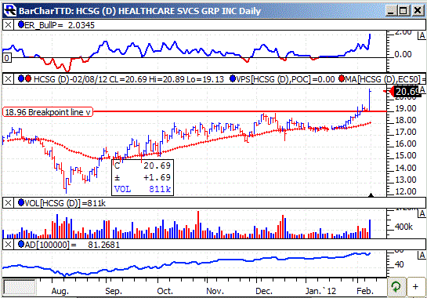Click the blue AD series marker dot
This screenshot has width=427, height=298.
coord(21,244)
